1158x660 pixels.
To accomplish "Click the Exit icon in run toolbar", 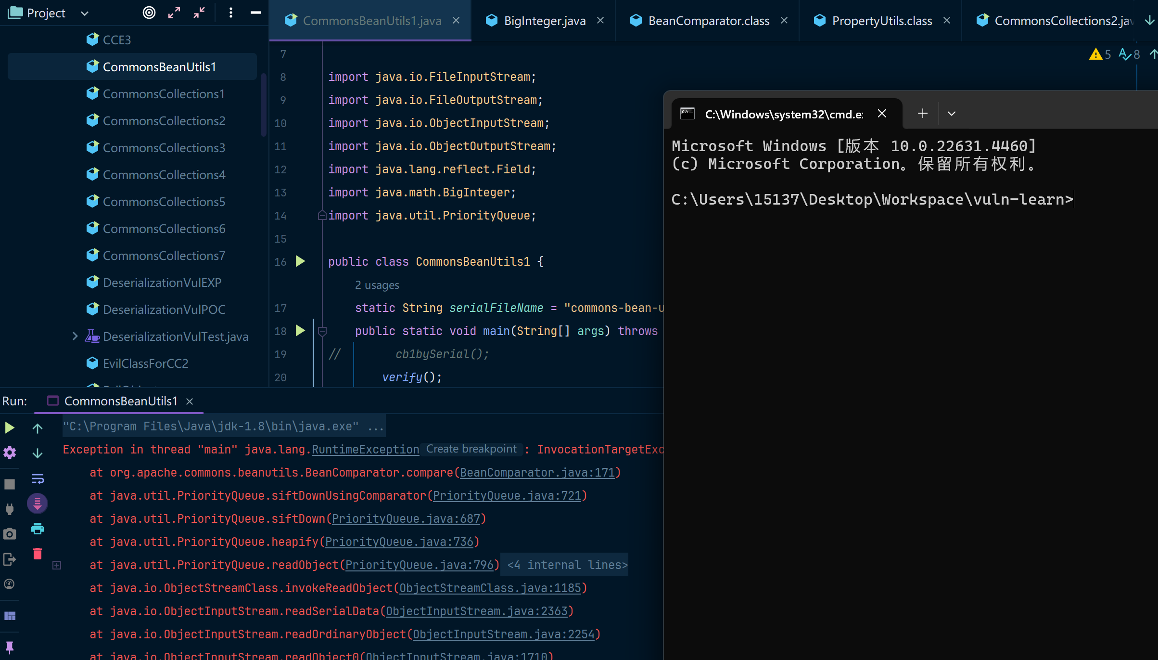I will point(10,559).
